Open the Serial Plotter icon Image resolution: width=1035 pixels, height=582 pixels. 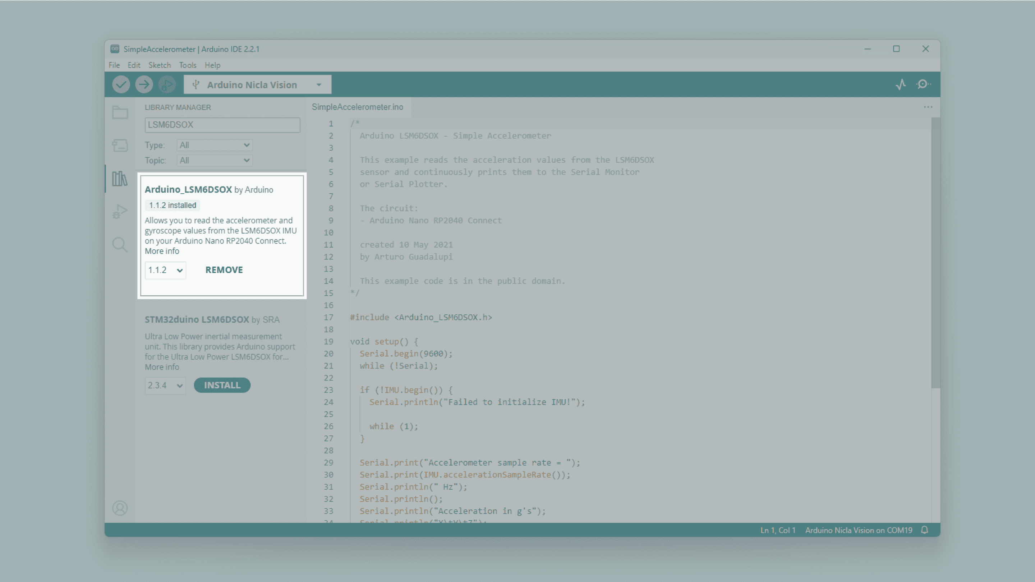[x=901, y=84]
